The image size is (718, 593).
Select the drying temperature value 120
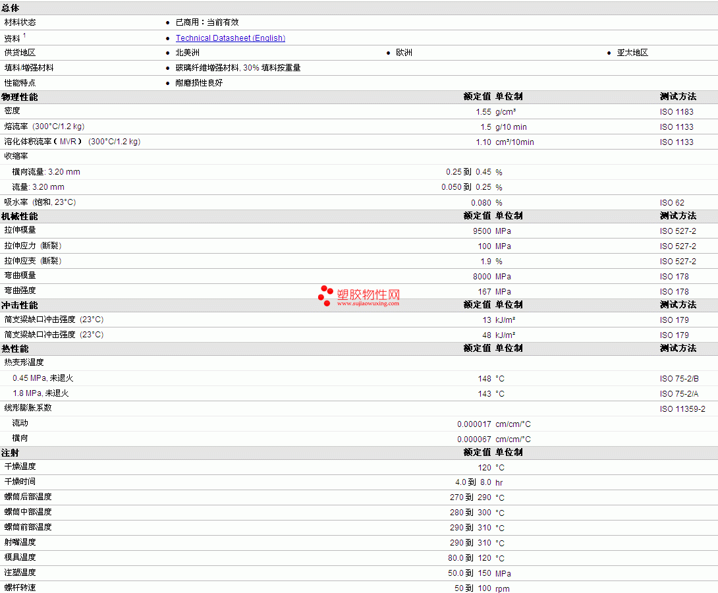pyautogui.click(x=484, y=468)
